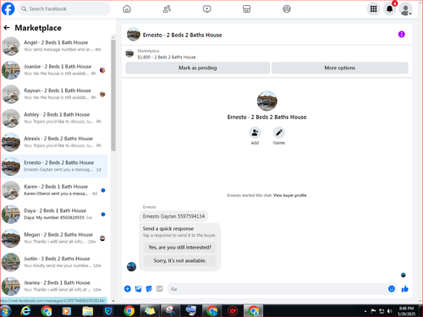Click the unread blue dot on Daya's chat
Image resolution: width=423 pixels, height=317 pixels.
click(103, 214)
